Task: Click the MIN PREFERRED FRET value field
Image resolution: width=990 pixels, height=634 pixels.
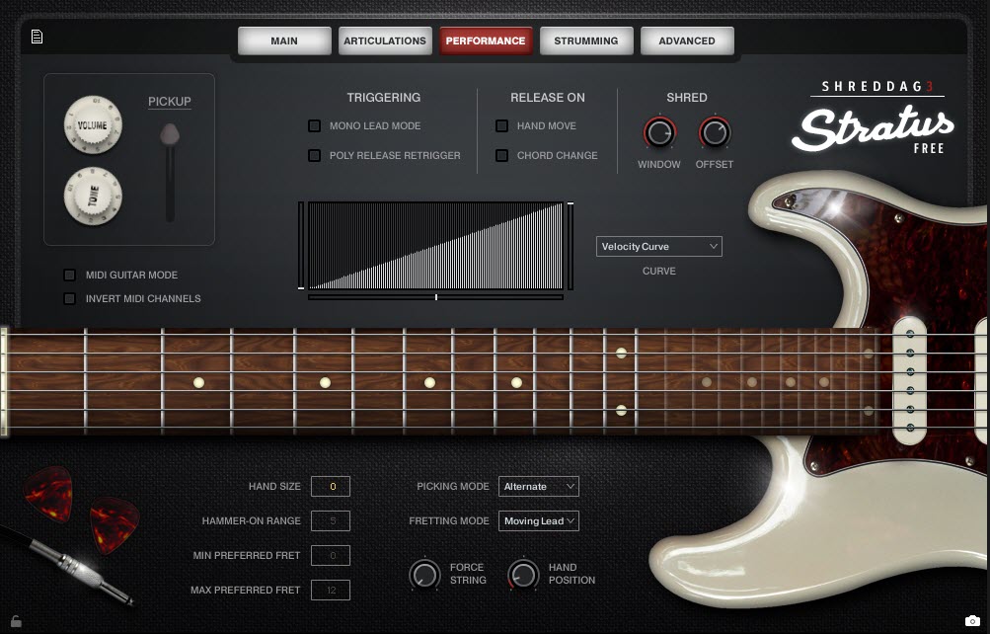Action: [331, 556]
